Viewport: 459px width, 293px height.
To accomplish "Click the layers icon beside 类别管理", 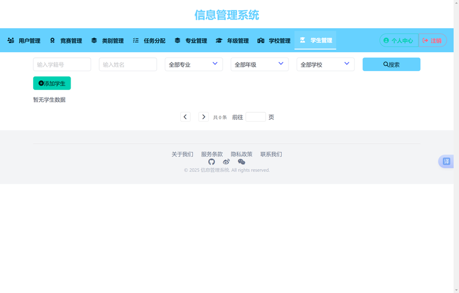I will [94, 40].
